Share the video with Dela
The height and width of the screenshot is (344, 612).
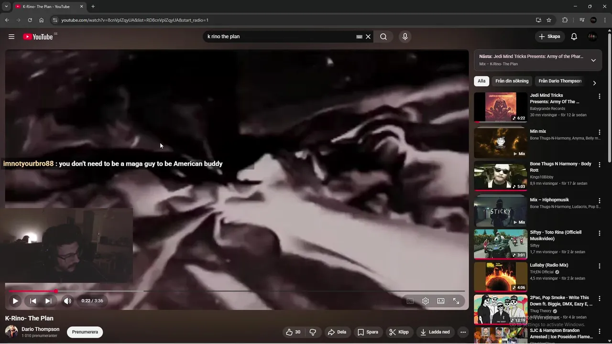coord(337,332)
